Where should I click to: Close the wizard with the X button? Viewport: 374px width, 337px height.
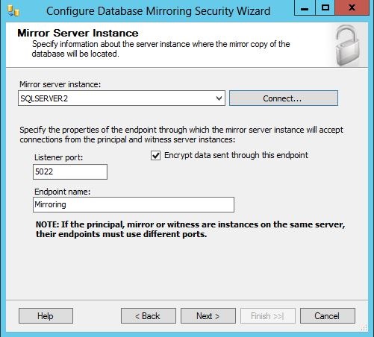[352, 8]
